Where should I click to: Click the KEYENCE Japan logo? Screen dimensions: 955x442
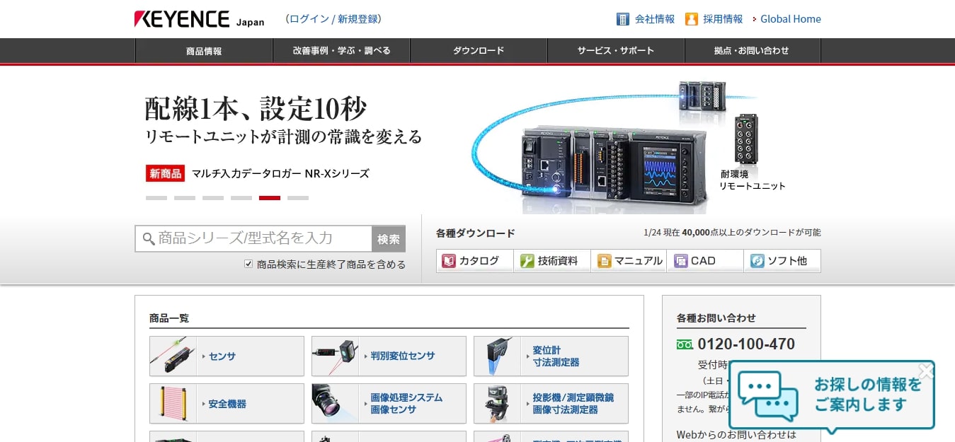[199, 19]
